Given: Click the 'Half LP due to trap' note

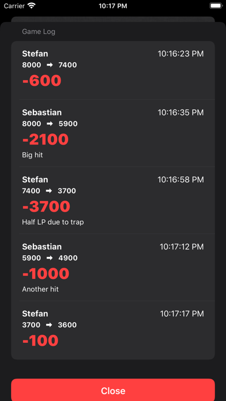Looking at the screenshot, I should point(52,222).
